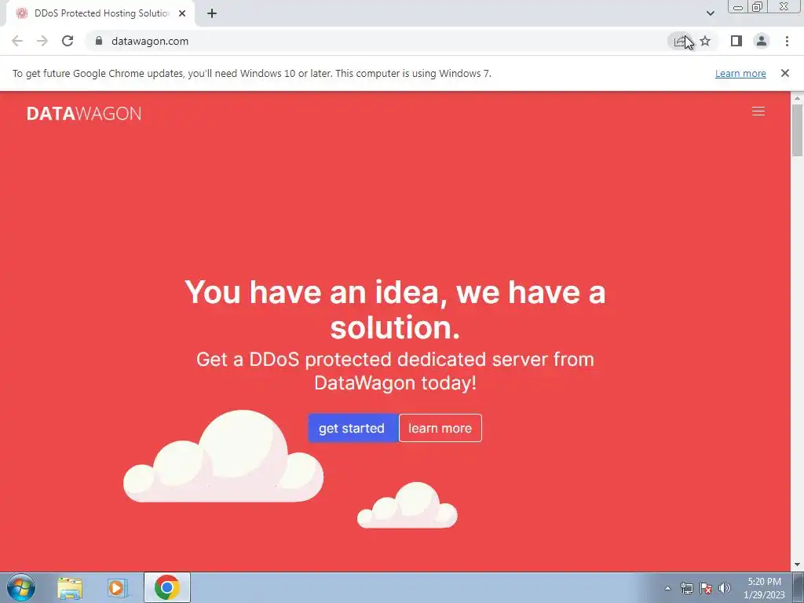The width and height of the screenshot is (804, 603).
Task: Open the hamburger menu on DataWagon site
Action: point(758,111)
